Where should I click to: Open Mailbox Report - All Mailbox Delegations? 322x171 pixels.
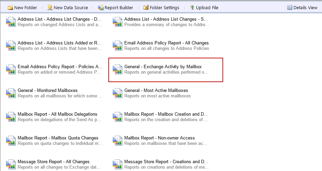click(57, 114)
